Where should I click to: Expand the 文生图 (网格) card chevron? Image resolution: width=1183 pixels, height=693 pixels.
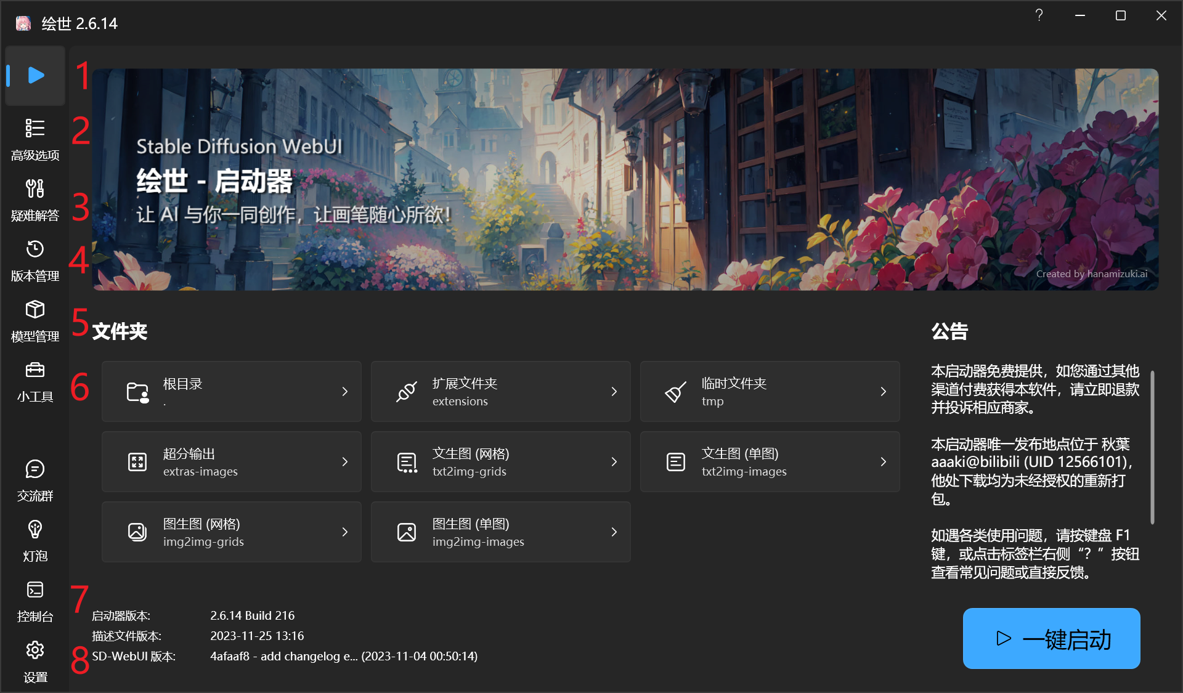tap(614, 462)
